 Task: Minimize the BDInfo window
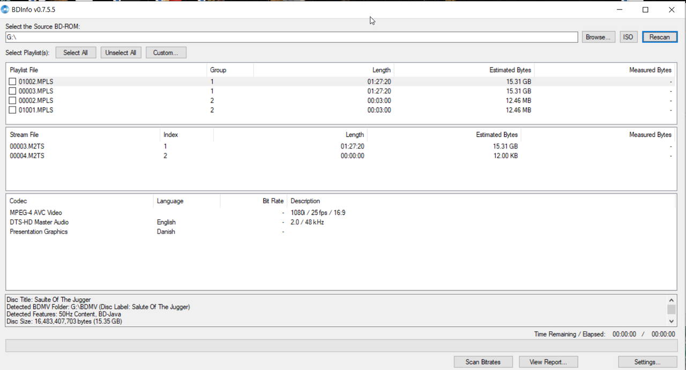click(620, 10)
